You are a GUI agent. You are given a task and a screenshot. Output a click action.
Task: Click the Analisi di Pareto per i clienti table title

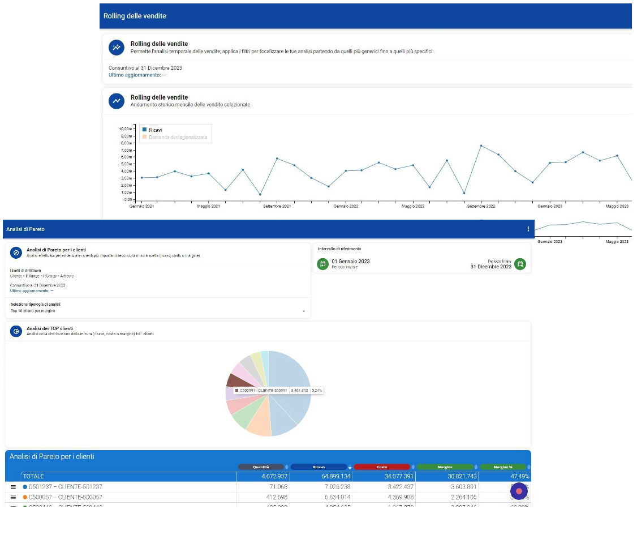tap(51, 456)
